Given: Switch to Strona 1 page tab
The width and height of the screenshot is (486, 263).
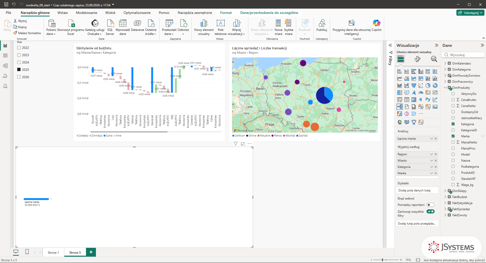Looking at the screenshot, I should tap(53, 252).
